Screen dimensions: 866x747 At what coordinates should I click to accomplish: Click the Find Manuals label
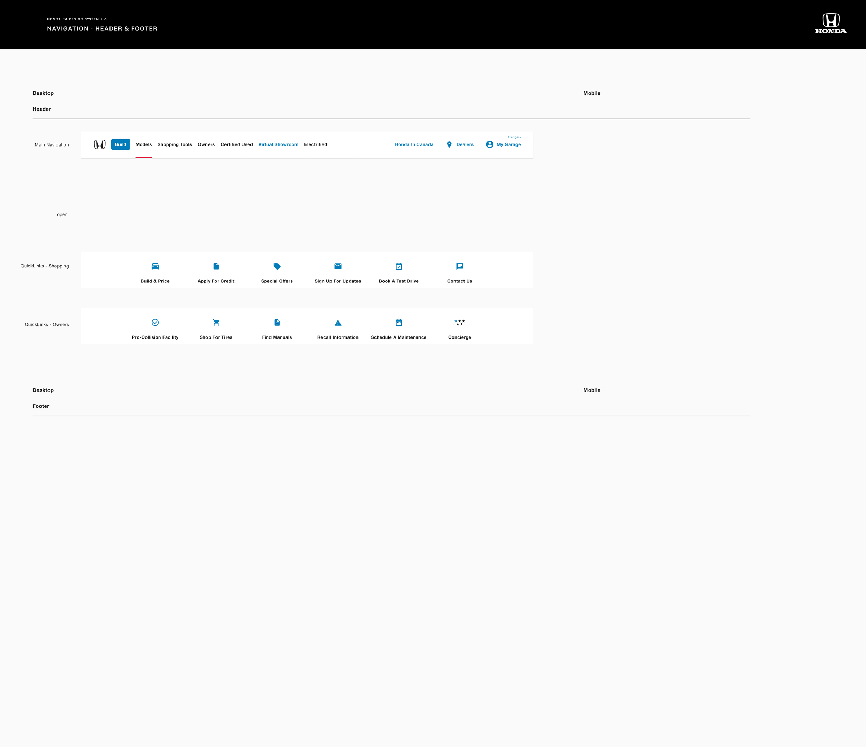[277, 337]
